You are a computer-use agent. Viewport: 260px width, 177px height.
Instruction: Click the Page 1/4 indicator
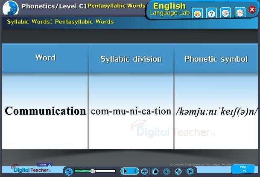pos(243,169)
